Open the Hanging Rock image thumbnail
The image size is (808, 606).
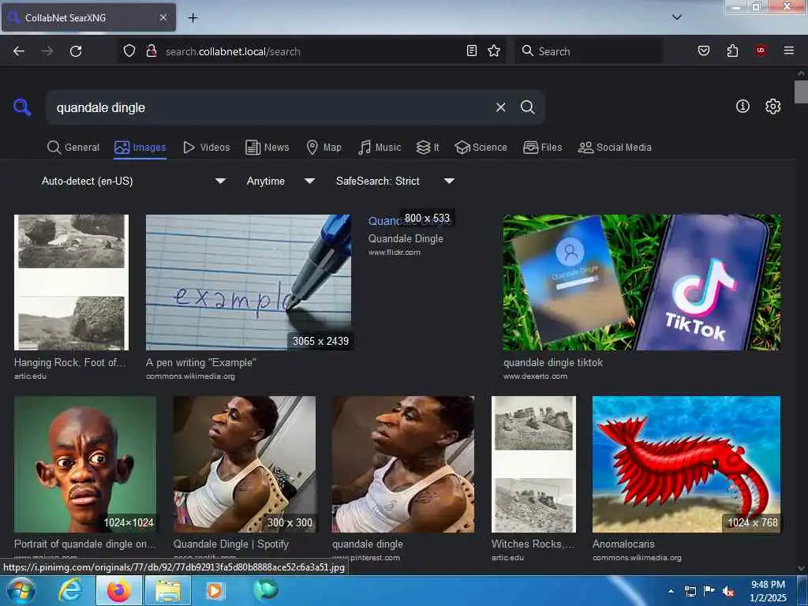72,282
